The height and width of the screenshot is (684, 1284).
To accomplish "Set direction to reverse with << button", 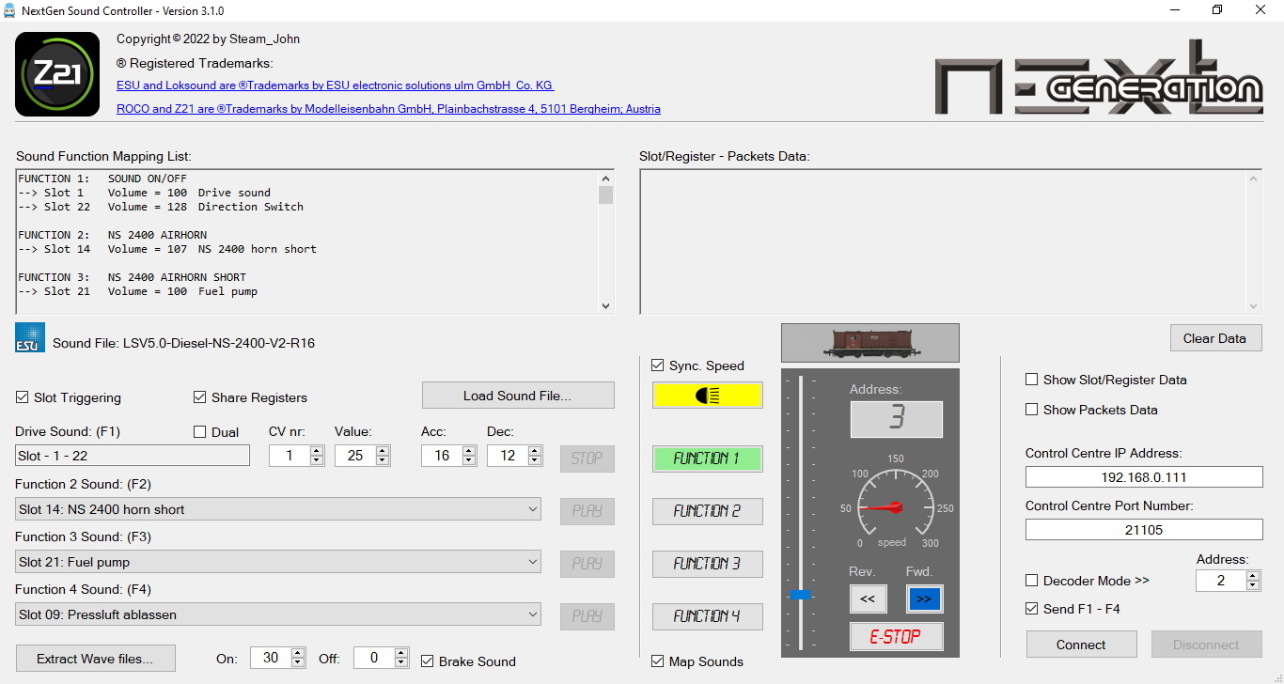I will point(867,598).
